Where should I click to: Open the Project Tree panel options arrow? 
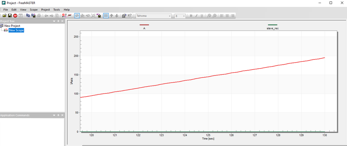coord(54,21)
